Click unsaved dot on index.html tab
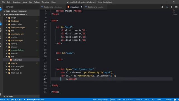 pyautogui.click(x=81, y=7)
